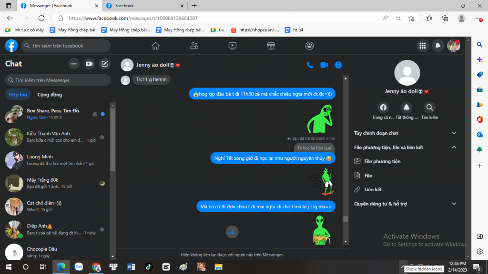Click the create video room icon
Screen dimensions: 488x274
(x=89, y=64)
